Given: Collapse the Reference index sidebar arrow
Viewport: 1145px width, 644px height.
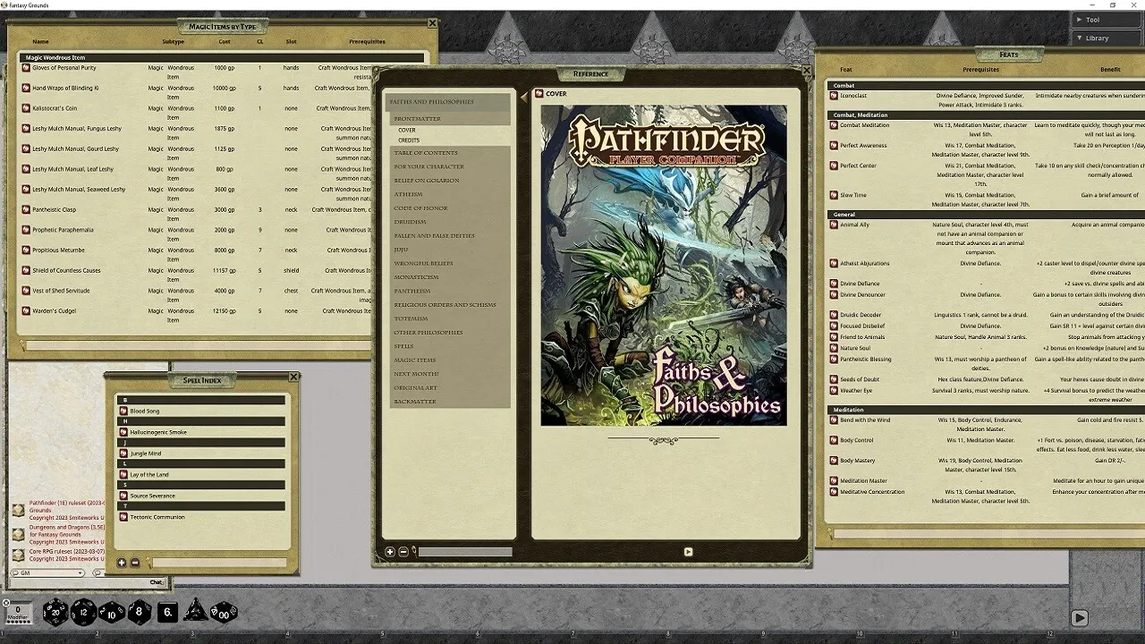Looking at the screenshot, I should click(524, 97).
